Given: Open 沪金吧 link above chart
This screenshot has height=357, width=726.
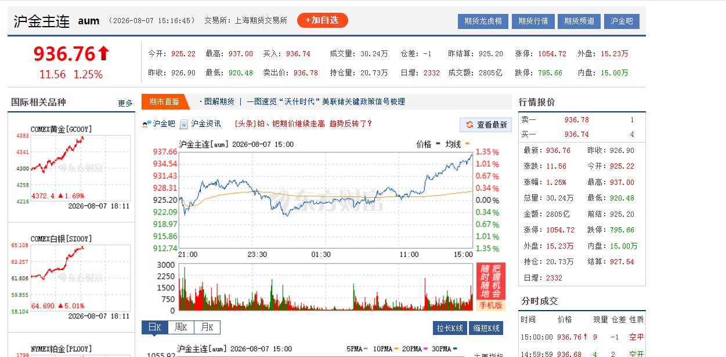Looking at the screenshot, I should (164, 123).
